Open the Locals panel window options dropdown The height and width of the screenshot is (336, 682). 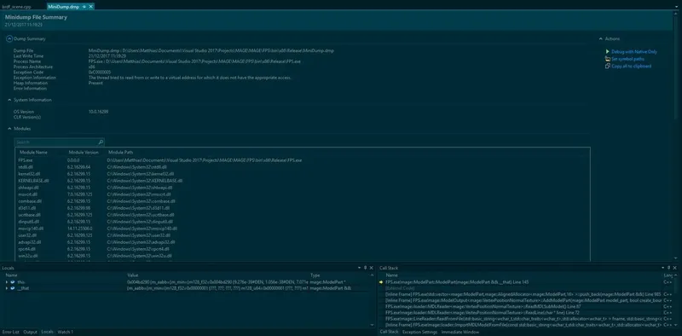[359, 268]
